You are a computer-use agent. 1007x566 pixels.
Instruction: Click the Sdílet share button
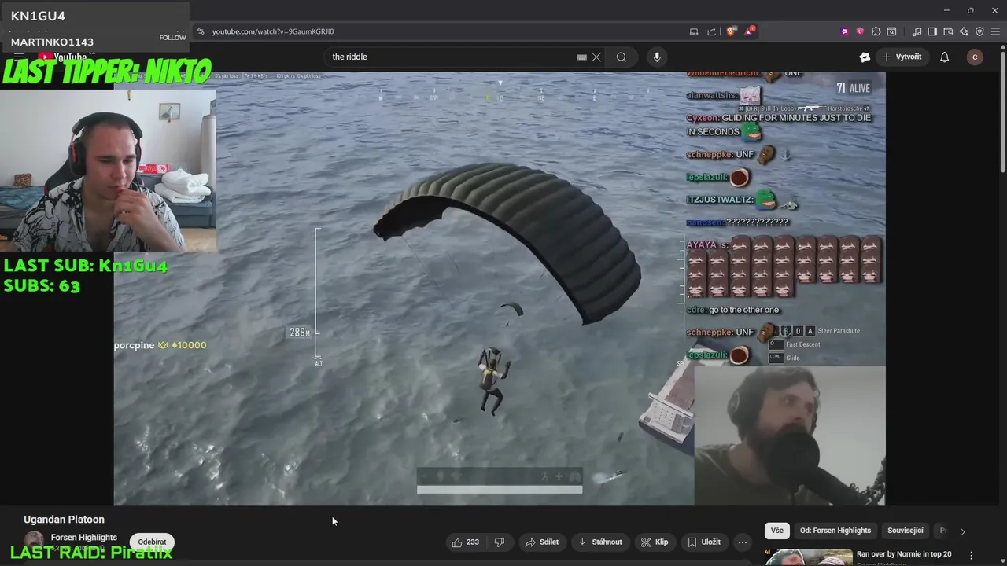[x=541, y=542]
